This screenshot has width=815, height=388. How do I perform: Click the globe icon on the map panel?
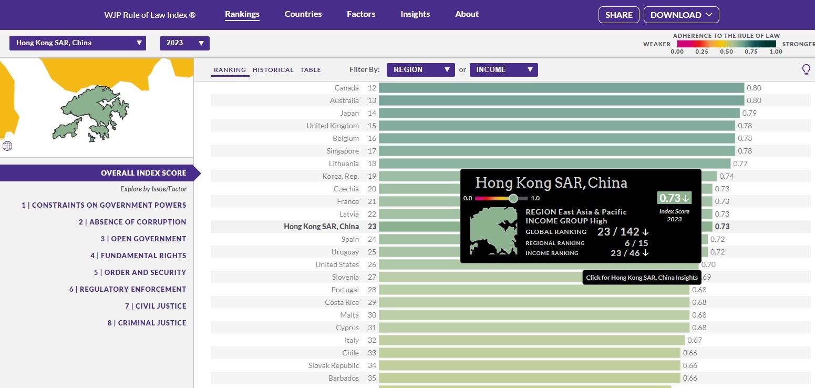[x=7, y=146]
